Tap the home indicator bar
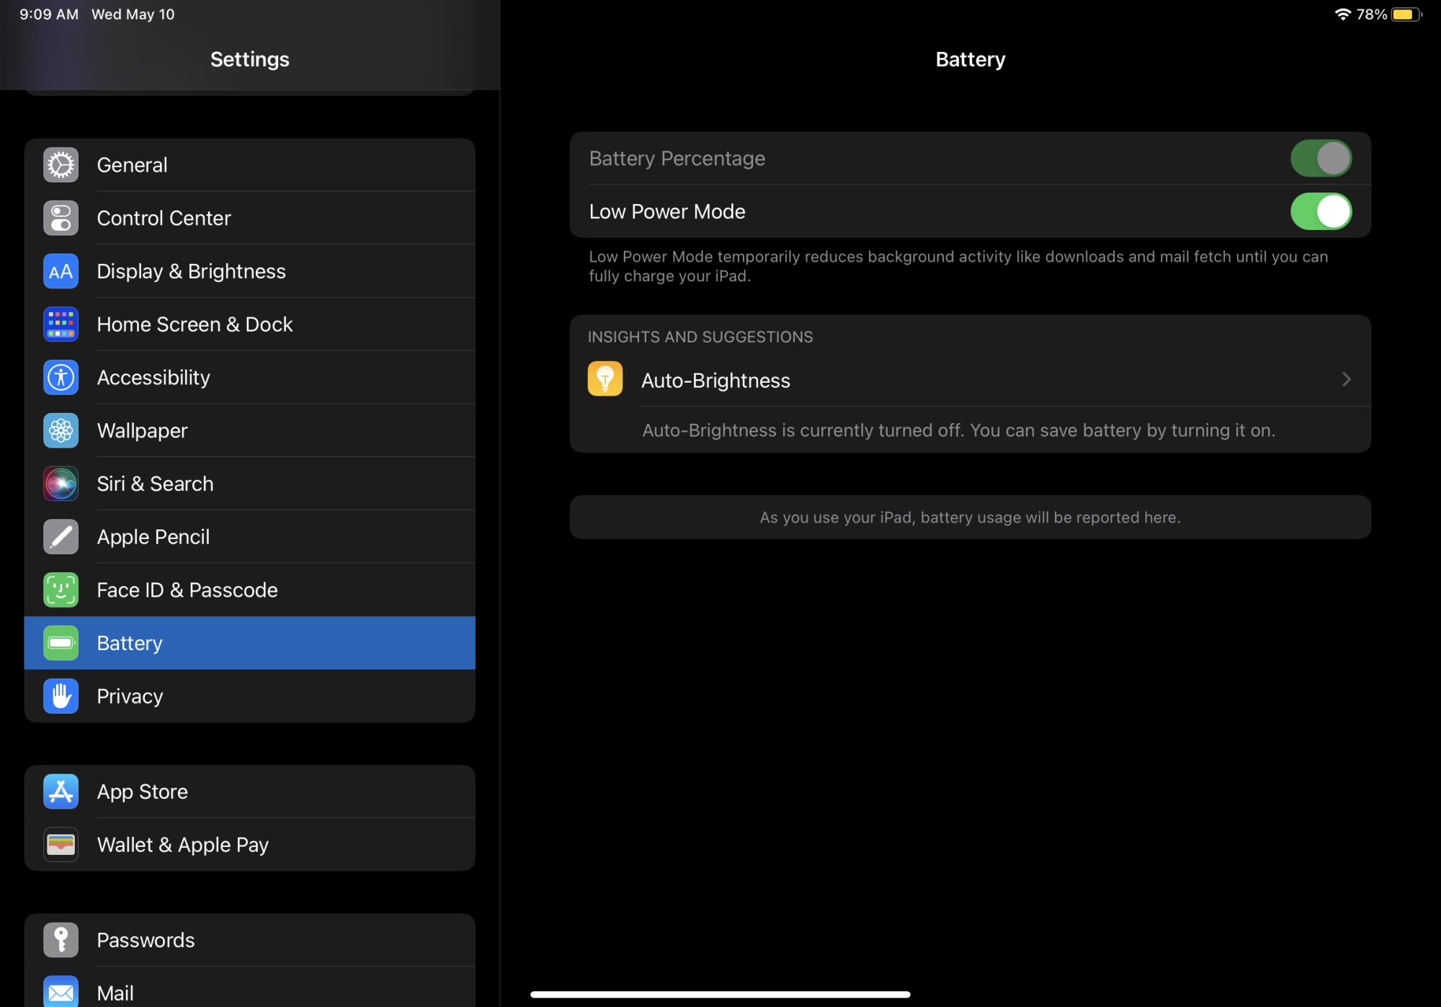Screen dimensions: 1441x1007 (x=720, y=994)
